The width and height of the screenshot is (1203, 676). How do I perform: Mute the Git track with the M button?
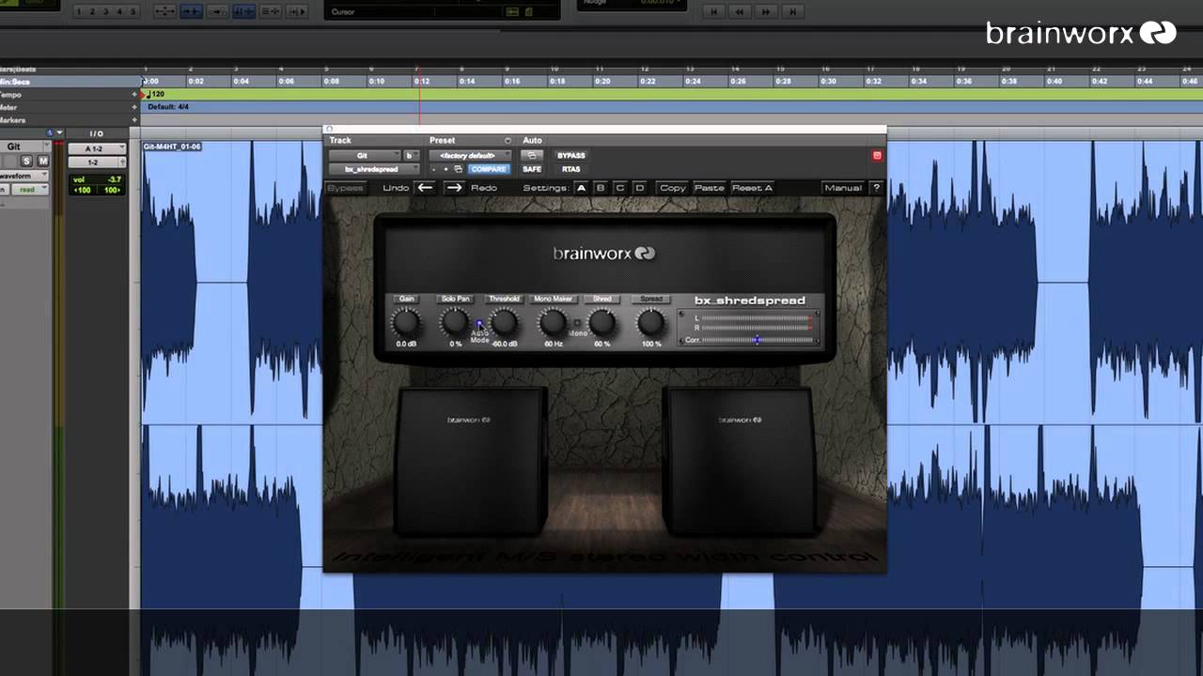[x=42, y=161]
